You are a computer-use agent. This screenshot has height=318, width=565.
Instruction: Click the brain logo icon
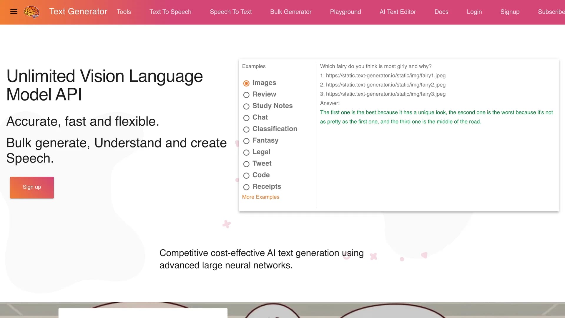point(31,12)
